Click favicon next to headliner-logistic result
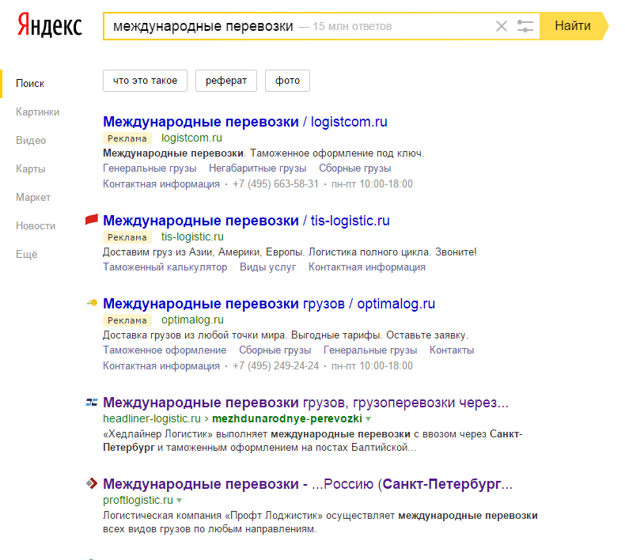The height and width of the screenshot is (560, 625). pos(92,402)
